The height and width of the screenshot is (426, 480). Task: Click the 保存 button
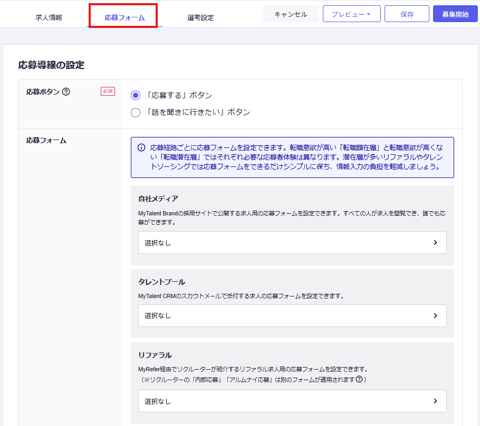[x=407, y=14]
